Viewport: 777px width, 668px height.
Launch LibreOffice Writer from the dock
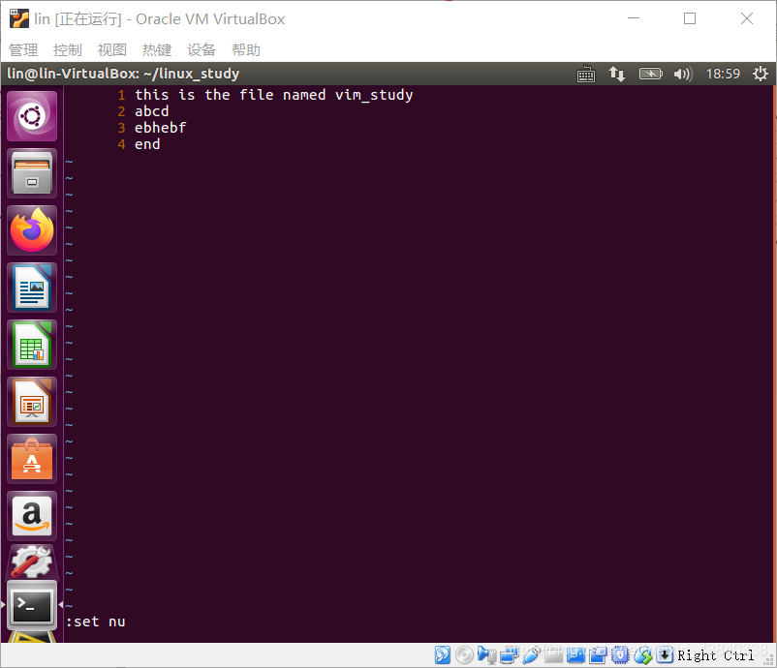pyautogui.click(x=32, y=287)
